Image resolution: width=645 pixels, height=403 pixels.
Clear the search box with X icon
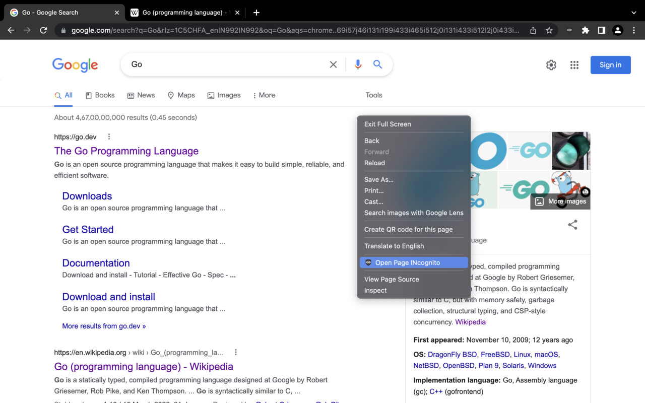(x=333, y=64)
